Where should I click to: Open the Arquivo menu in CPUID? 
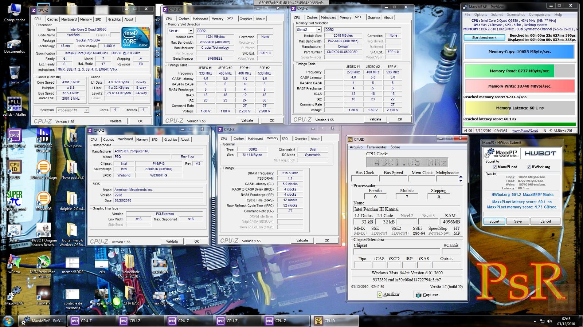(x=356, y=147)
